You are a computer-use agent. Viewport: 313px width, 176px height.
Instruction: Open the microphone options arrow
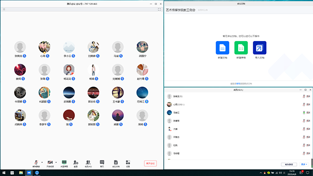click(x=42, y=162)
